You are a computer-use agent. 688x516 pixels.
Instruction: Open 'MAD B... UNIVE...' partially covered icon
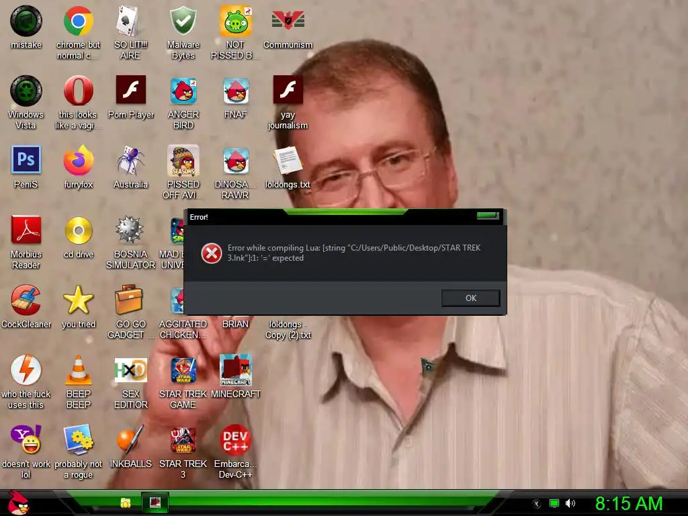(177, 230)
